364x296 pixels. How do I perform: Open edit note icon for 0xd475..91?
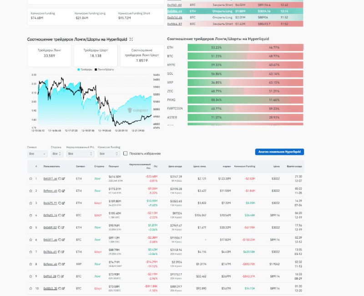click(x=63, y=203)
